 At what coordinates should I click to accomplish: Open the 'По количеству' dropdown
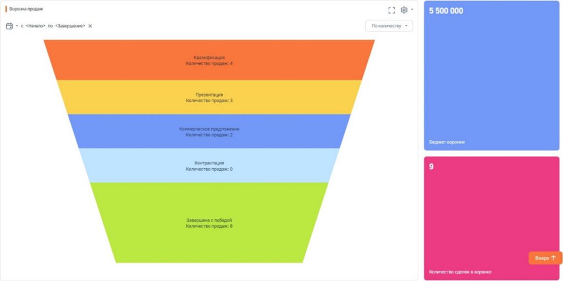(389, 26)
